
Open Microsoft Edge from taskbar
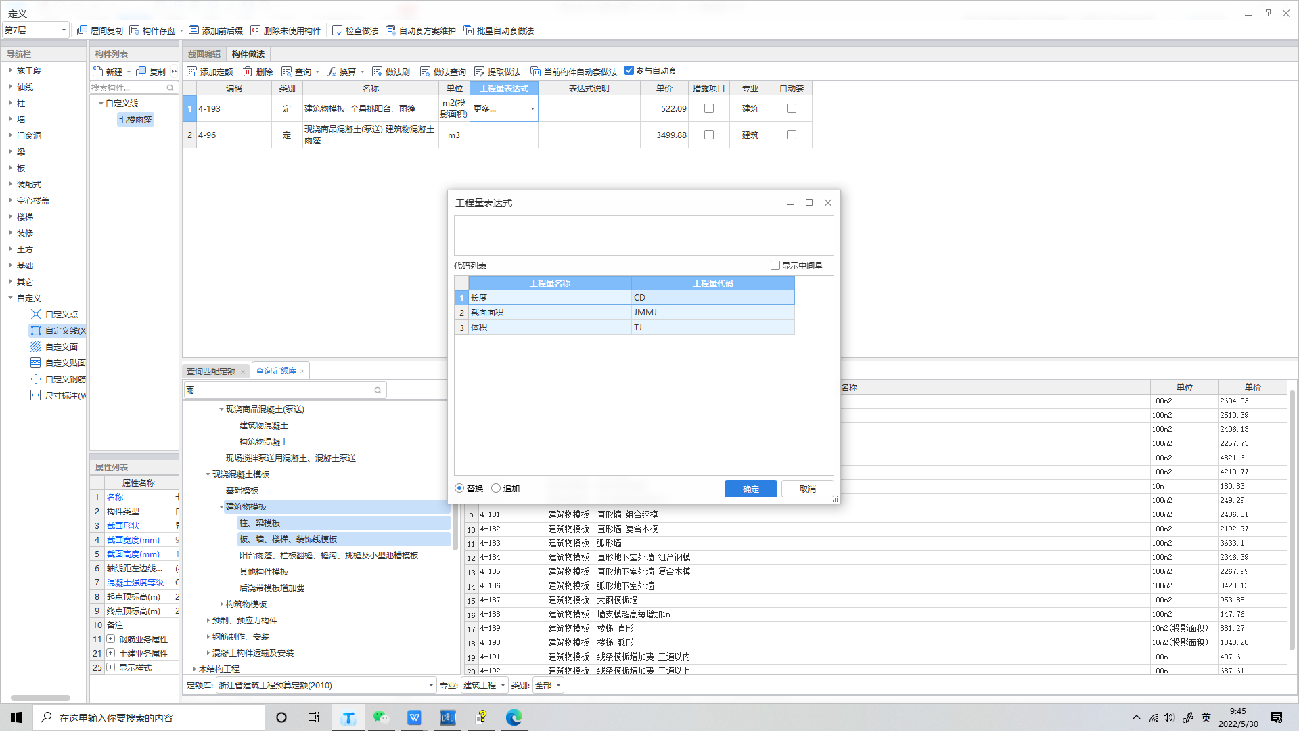point(514,717)
